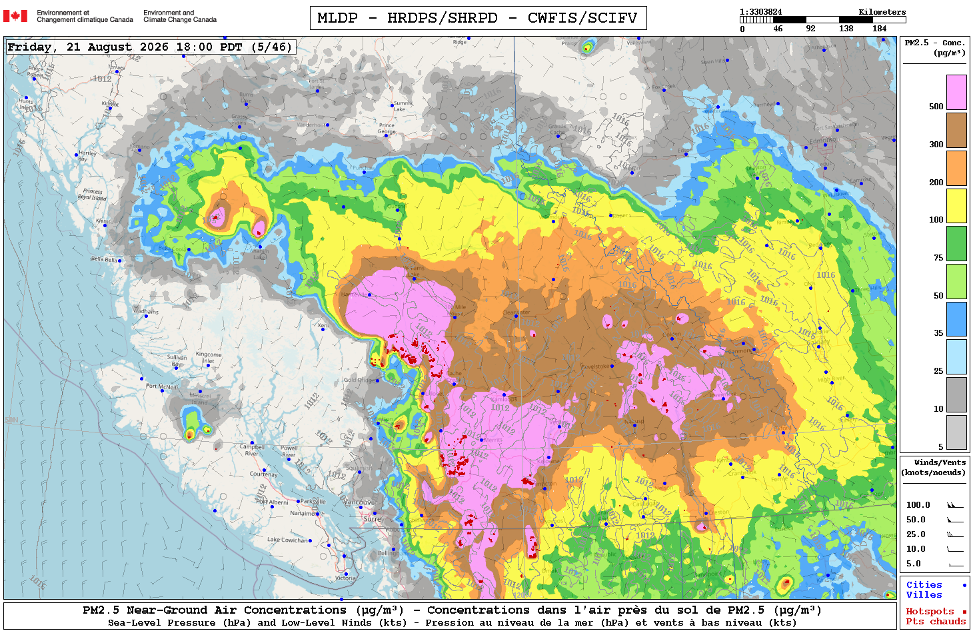Click the 25.0 knots wind barb symbol
This screenshot has width=973, height=633.
(955, 534)
